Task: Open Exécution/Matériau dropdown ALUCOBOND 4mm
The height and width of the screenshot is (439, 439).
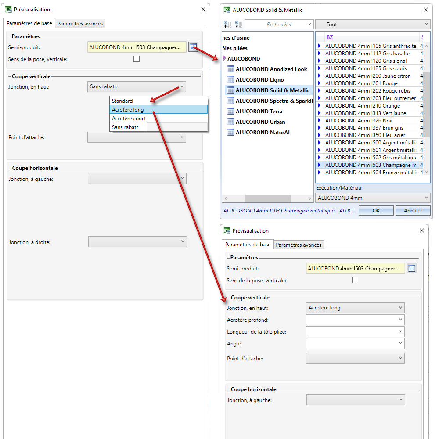Action: 373,198
